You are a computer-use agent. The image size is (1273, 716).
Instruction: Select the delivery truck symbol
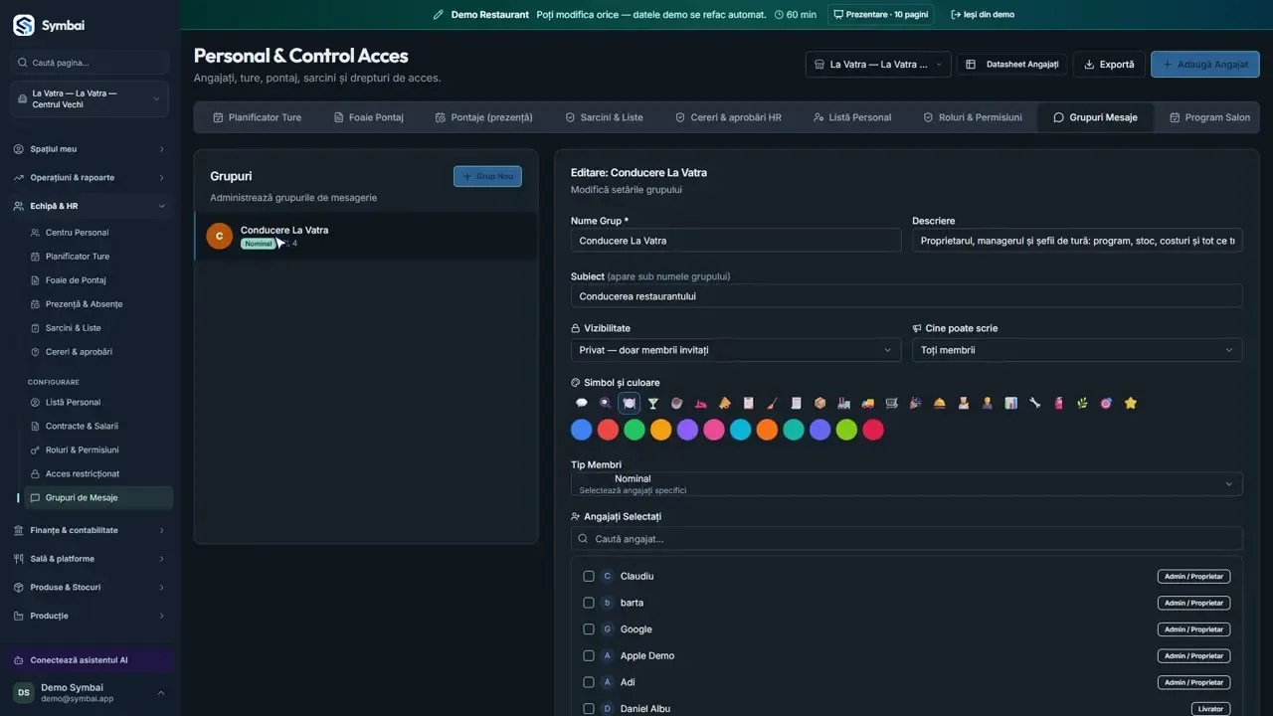coord(867,403)
